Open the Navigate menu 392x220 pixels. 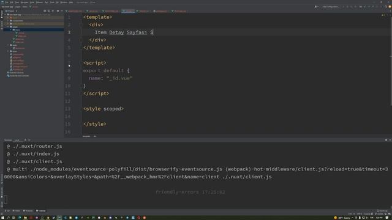coord(24,2)
